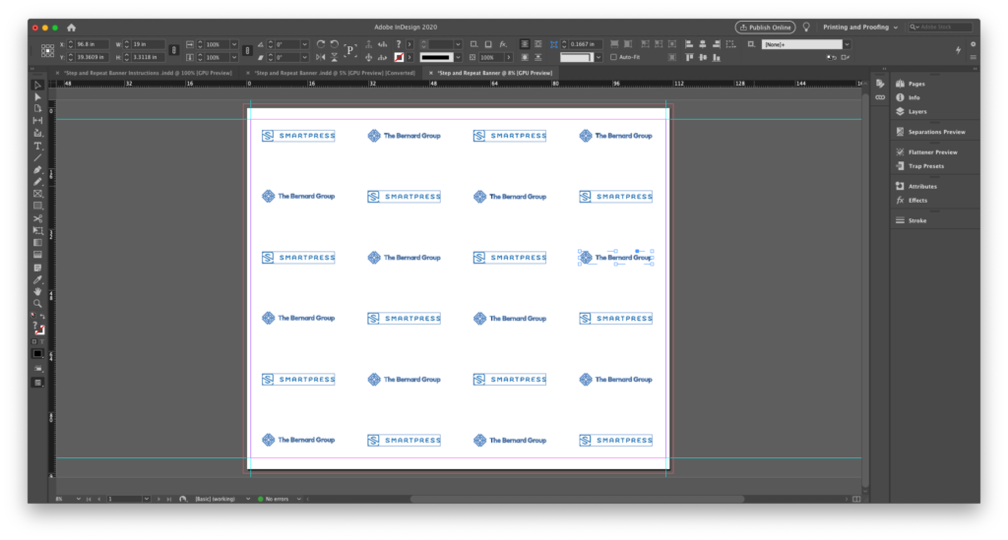
Task: Choose the Pen tool
Action: [38, 170]
